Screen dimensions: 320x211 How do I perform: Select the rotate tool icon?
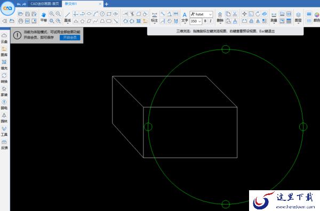pos(258,14)
